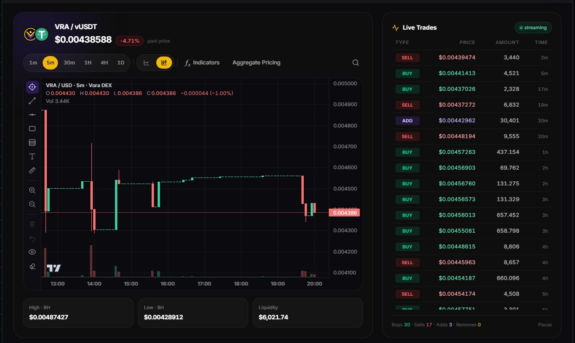Click the 0.005000 price axis label
The height and width of the screenshot is (343, 575).
[345, 83]
